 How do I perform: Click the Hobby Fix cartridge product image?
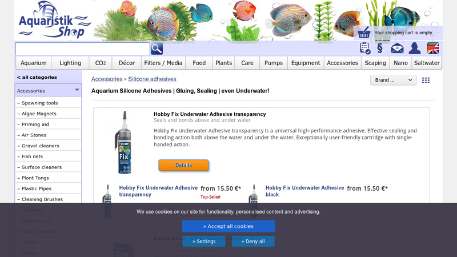point(125,142)
